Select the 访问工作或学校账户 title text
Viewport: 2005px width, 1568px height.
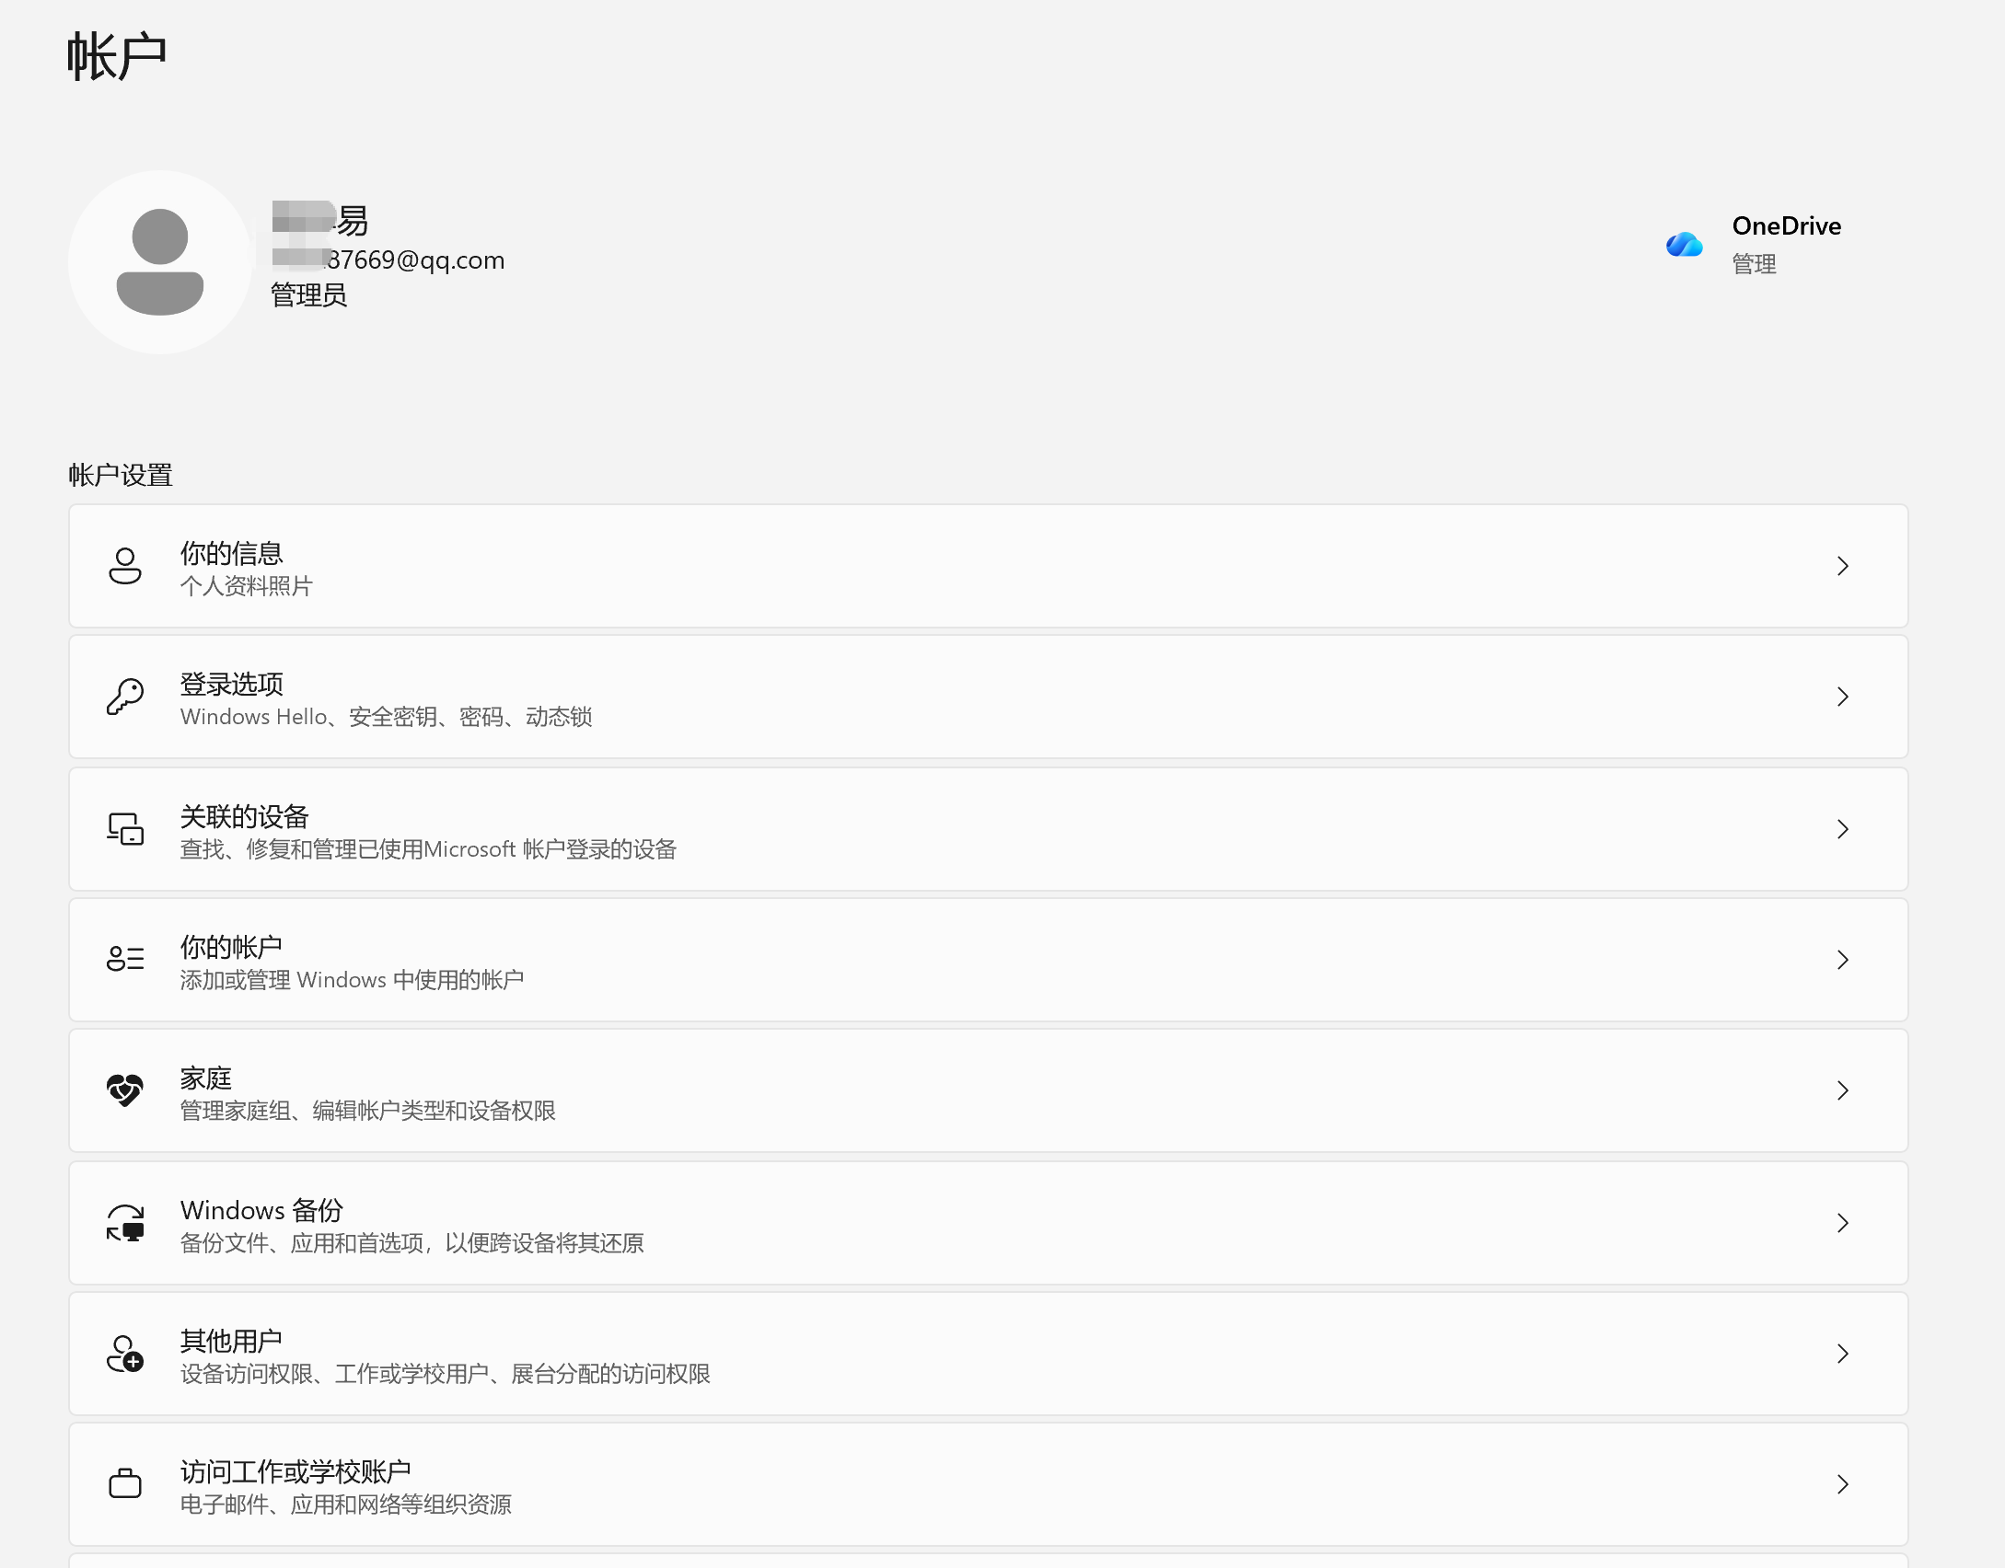296,1471
